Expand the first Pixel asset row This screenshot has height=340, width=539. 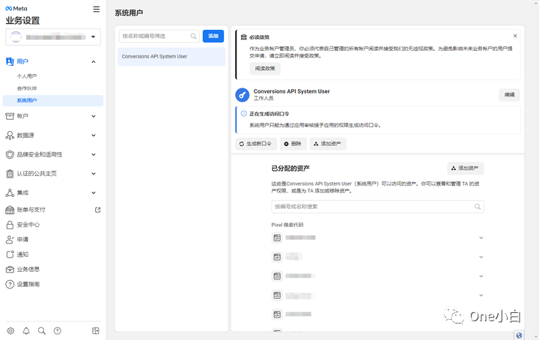pos(481,238)
